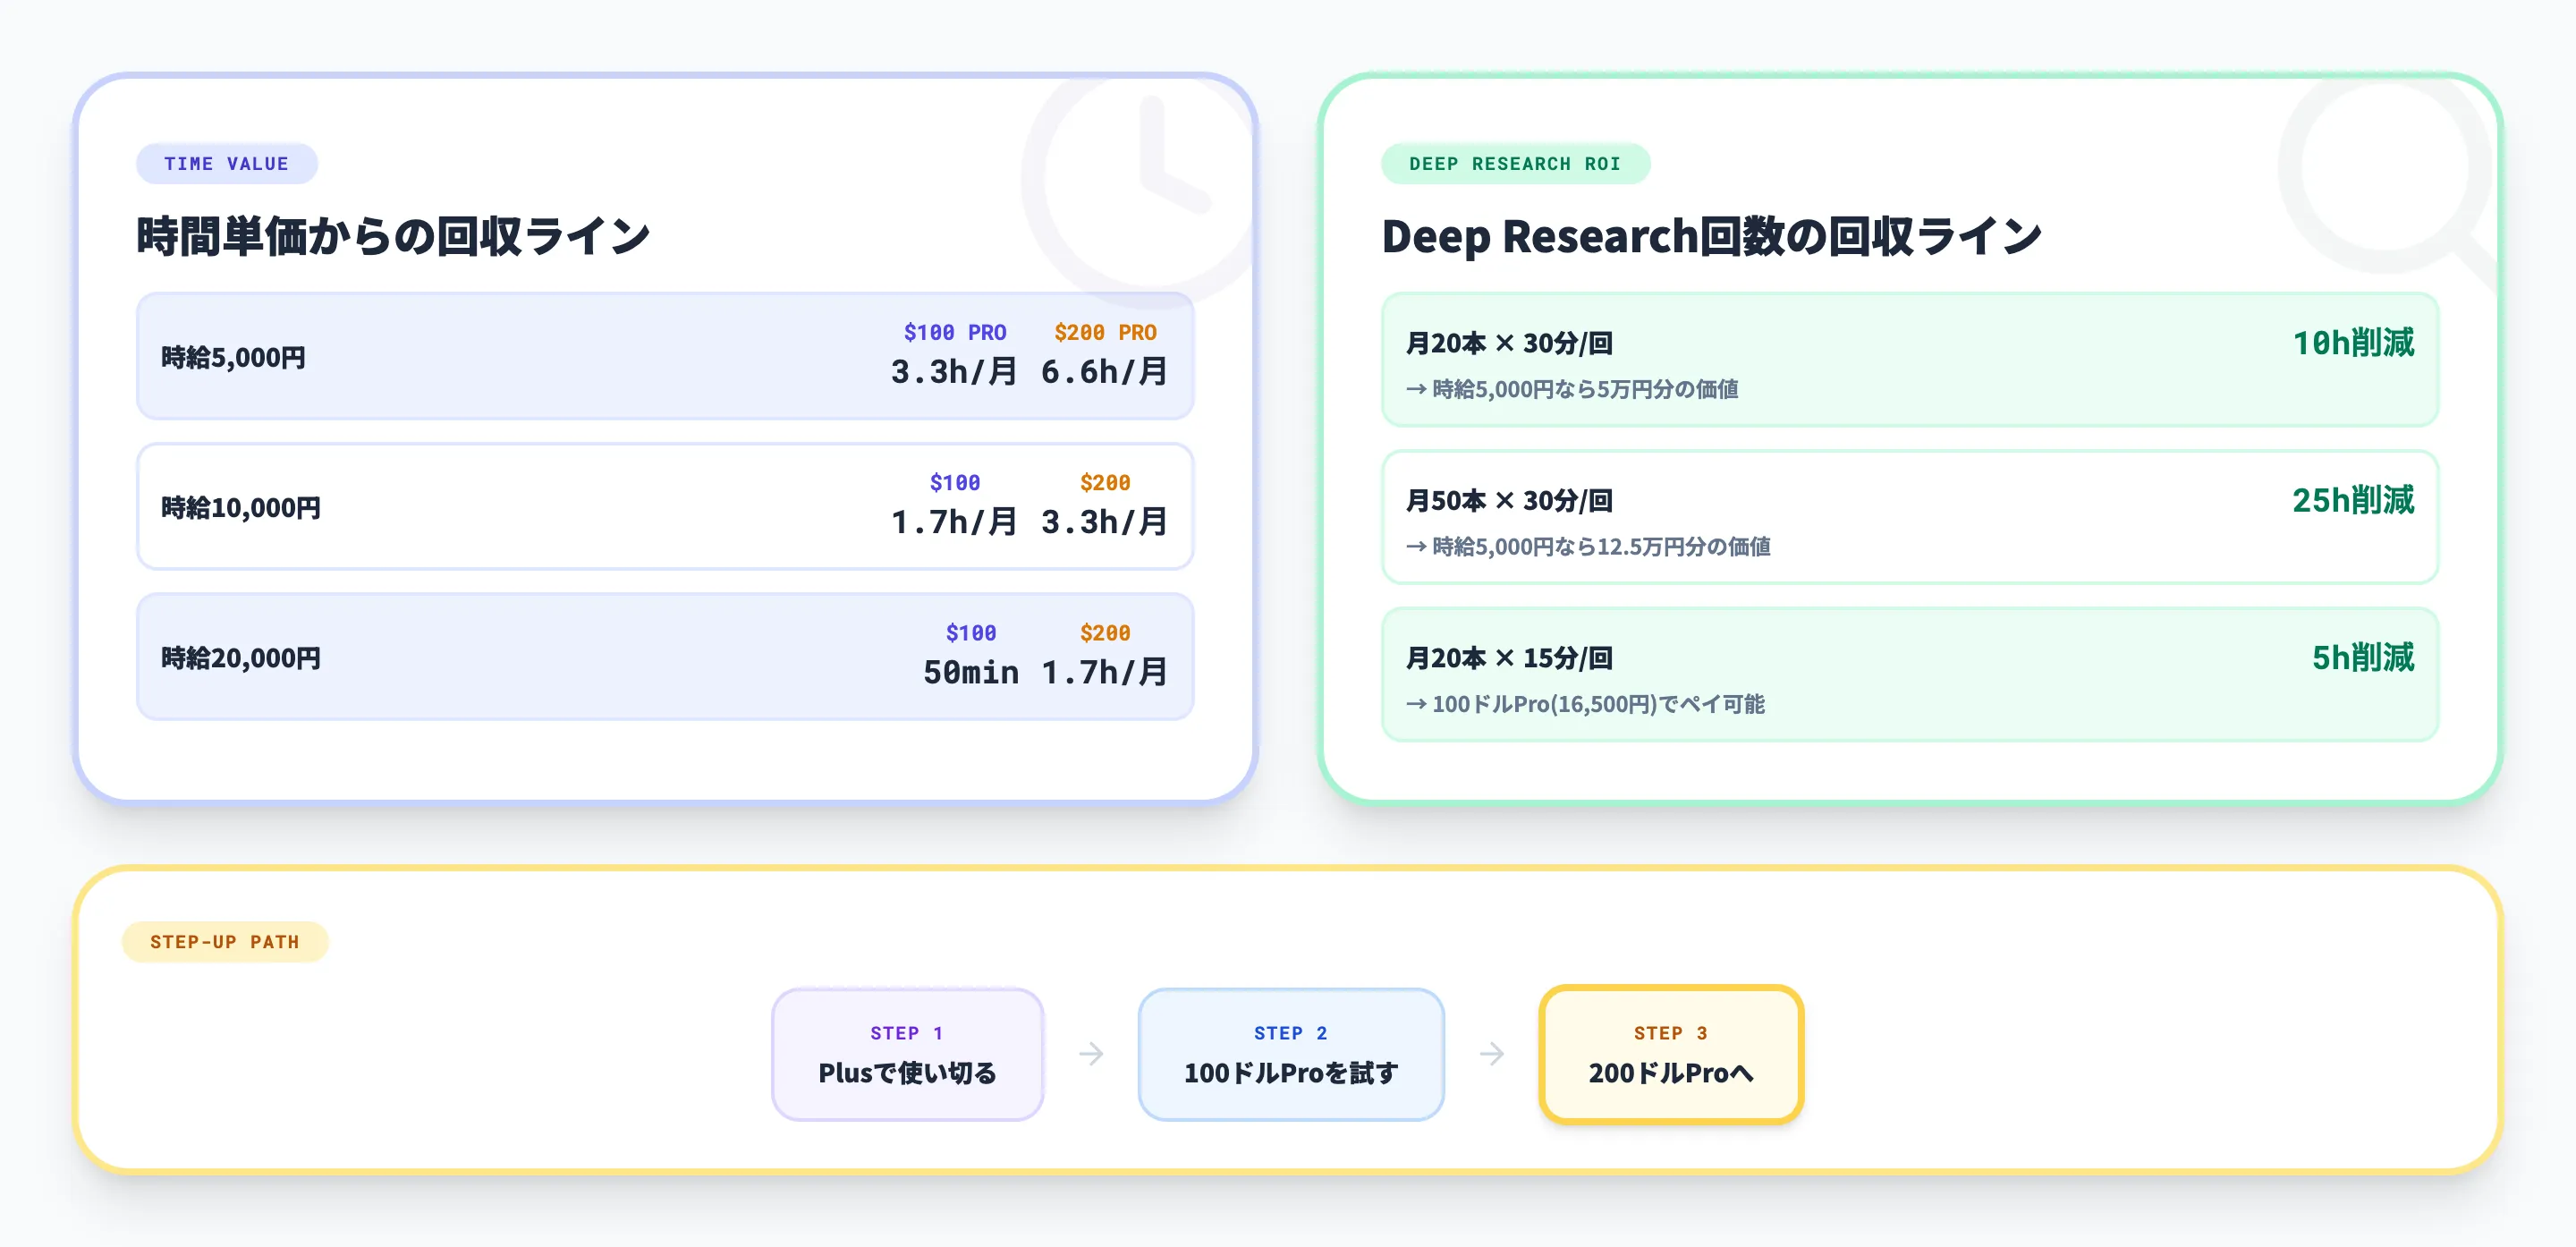Click the arrow between STEP 1 and STEP 2
The width and height of the screenshot is (2576, 1247).
click(x=1091, y=1054)
